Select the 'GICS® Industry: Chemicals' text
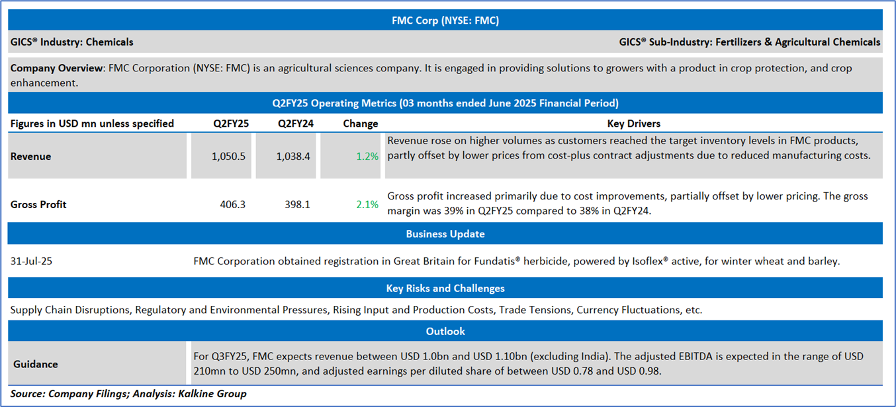 coord(71,42)
